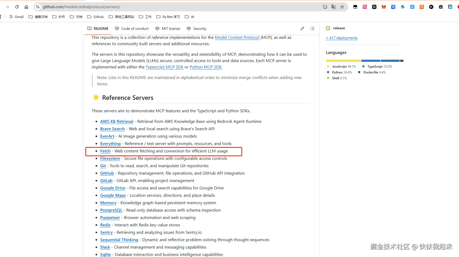Click the Languages sidebar heading

point(336,53)
